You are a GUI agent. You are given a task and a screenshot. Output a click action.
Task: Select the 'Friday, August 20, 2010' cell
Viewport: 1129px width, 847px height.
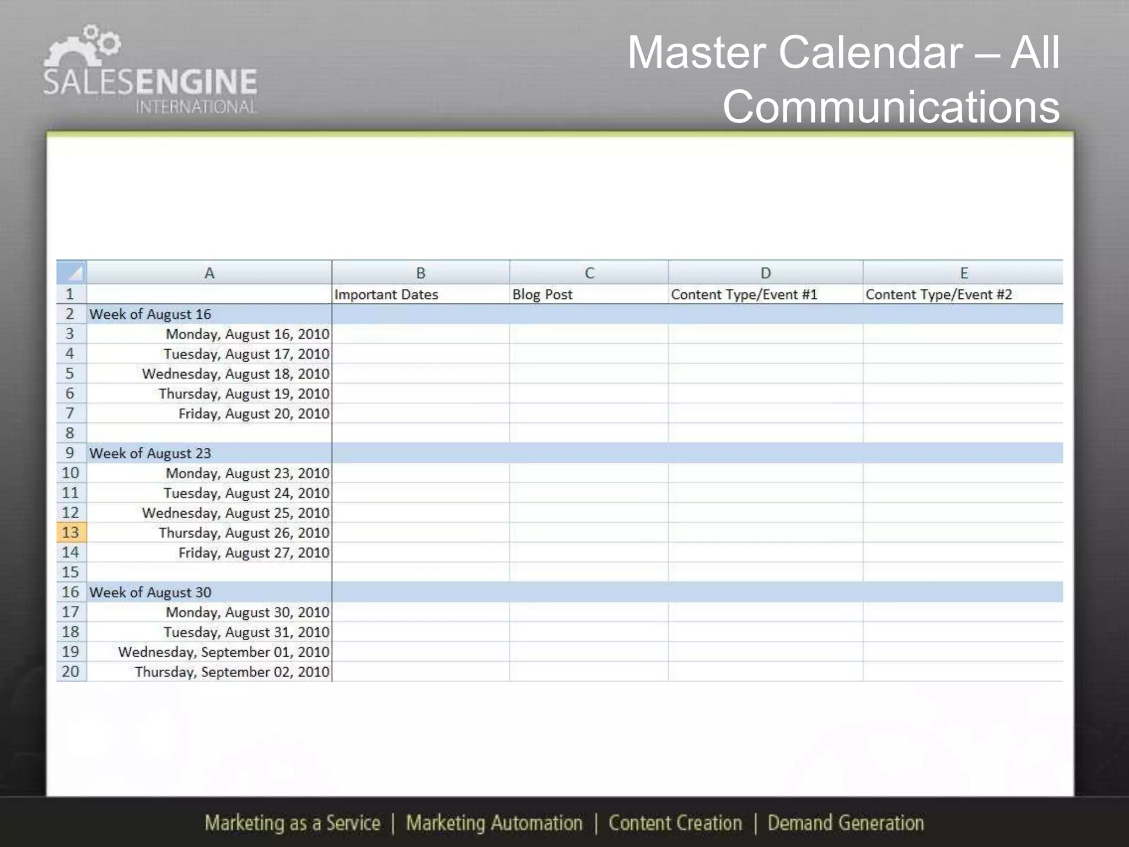tap(209, 413)
